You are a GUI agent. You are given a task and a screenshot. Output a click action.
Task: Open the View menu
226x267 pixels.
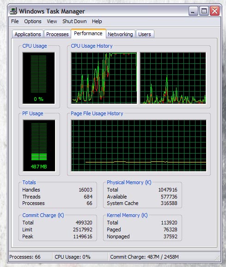click(x=52, y=21)
